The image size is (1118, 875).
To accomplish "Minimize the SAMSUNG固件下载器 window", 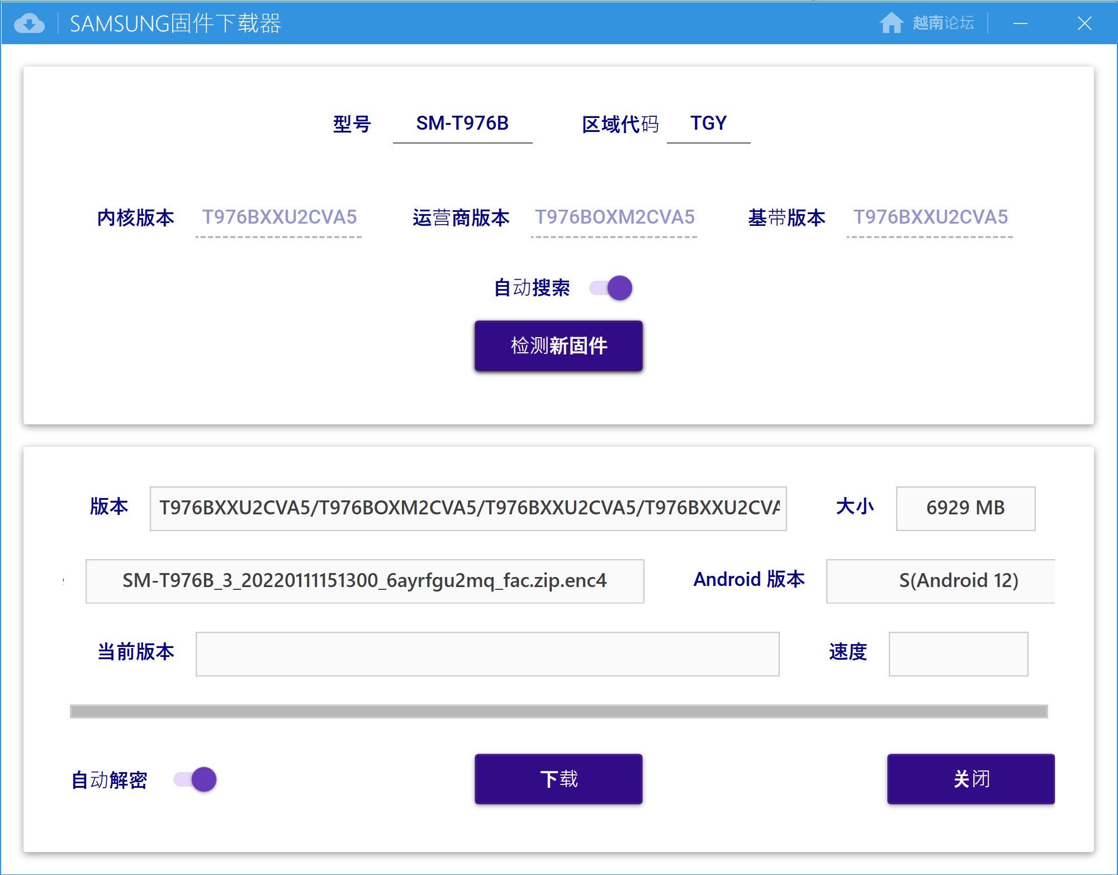I will (1020, 23).
